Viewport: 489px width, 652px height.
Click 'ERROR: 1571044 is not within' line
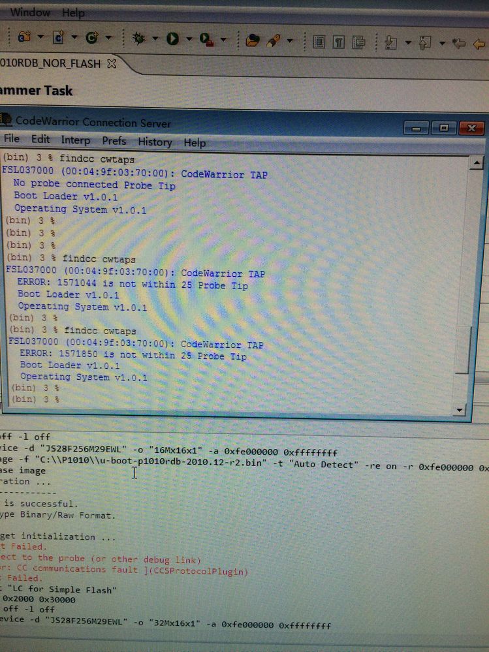(x=133, y=284)
